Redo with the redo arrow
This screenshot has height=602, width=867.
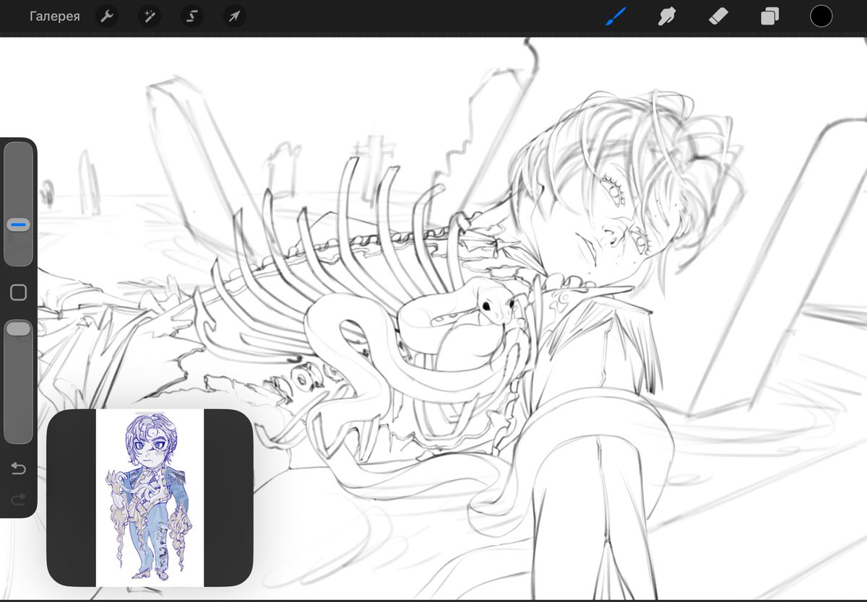[x=19, y=499]
